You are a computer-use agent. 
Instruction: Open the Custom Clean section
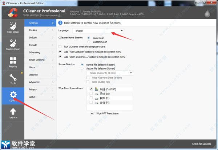pos(13,45)
